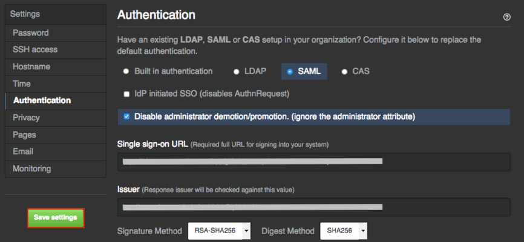Viewport: 524px width, 242px height.
Task: Open the Pages settings section
Action: [x=24, y=135]
